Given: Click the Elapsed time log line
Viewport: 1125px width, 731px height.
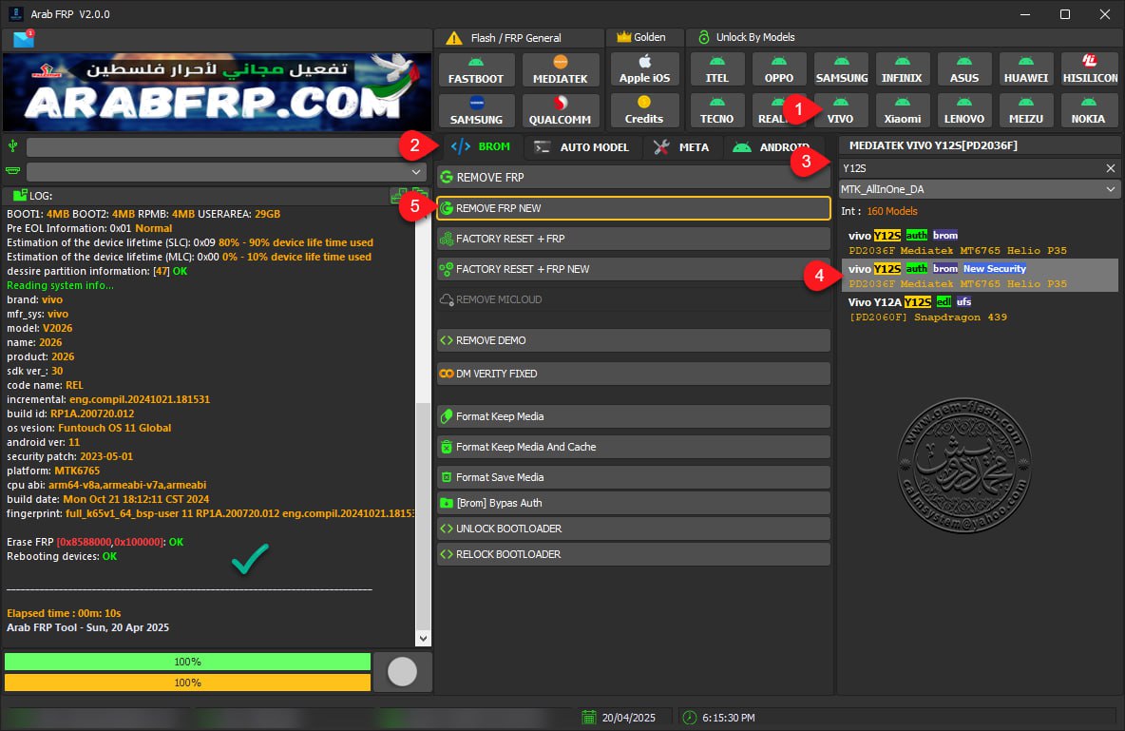Looking at the screenshot, I should tap(64, 613).
